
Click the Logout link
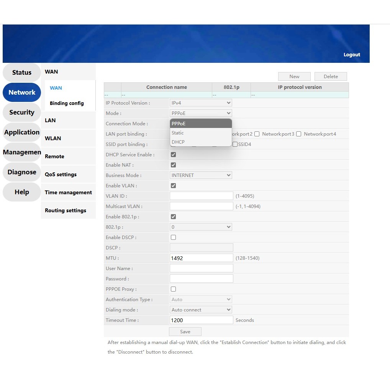tap(352, 55)
